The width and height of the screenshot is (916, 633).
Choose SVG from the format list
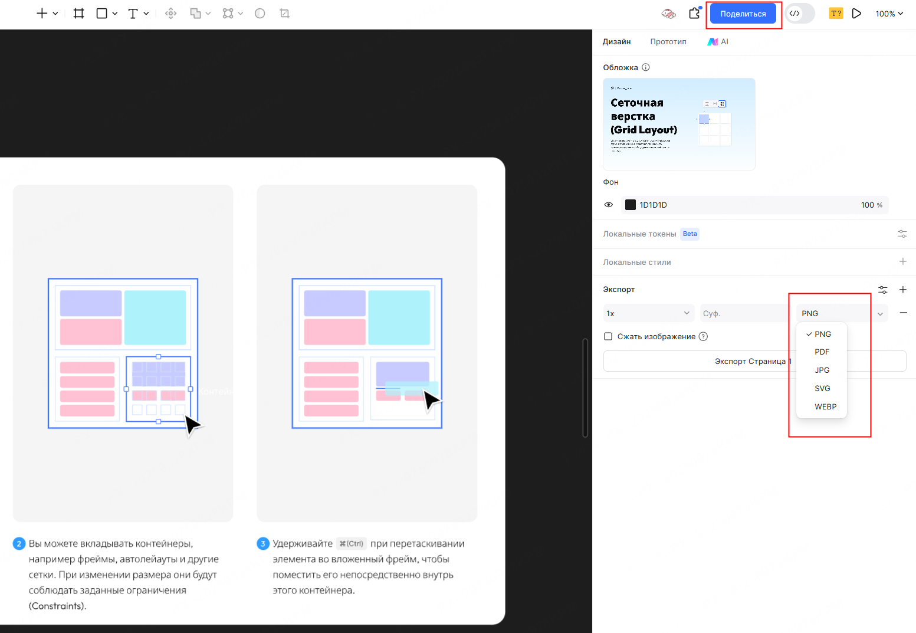pos(822,388)
